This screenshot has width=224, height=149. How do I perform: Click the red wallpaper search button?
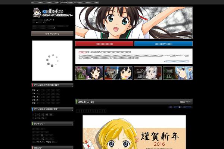[x=104, y=44]
